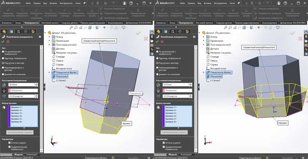Click File Explorer folder icon, right task pane

306,41
